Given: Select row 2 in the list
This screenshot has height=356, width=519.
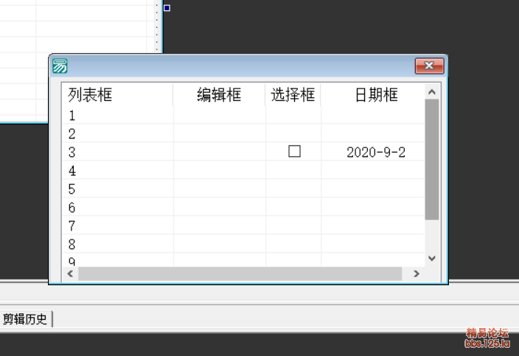Looking at the screenshot, I should pos(243,133).
